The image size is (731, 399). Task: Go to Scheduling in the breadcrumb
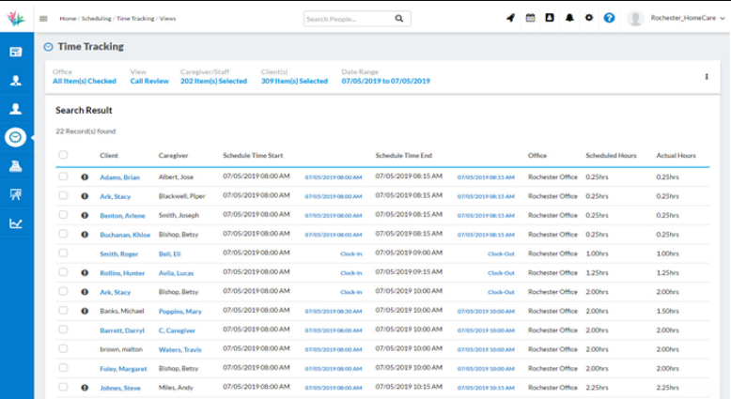coord(96,18)
